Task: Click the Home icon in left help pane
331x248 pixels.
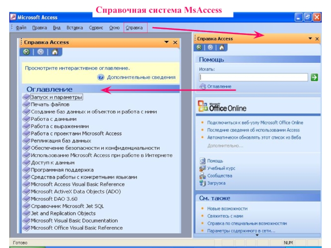Action: point(55,52)
